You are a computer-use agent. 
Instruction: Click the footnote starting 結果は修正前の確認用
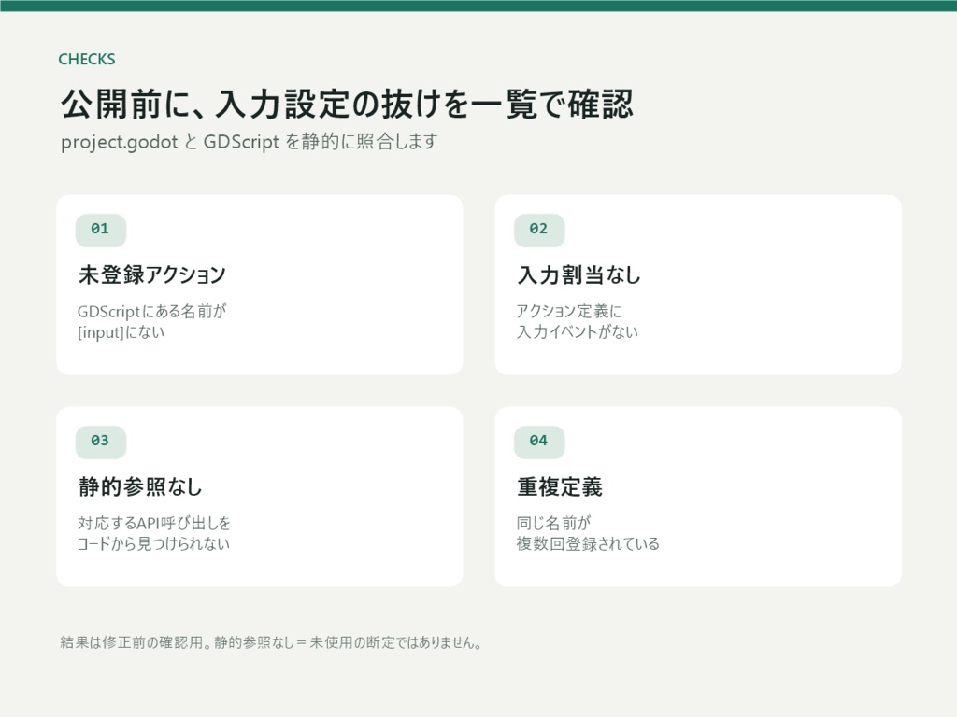pyautogui.click(x=271, y=642)
